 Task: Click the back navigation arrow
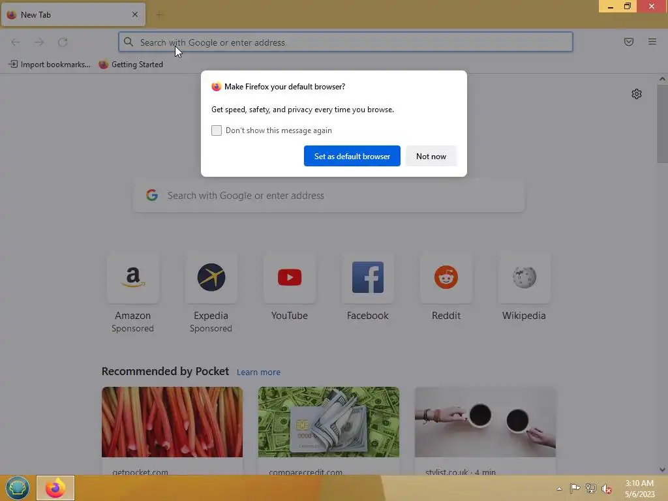coord(16,42)
